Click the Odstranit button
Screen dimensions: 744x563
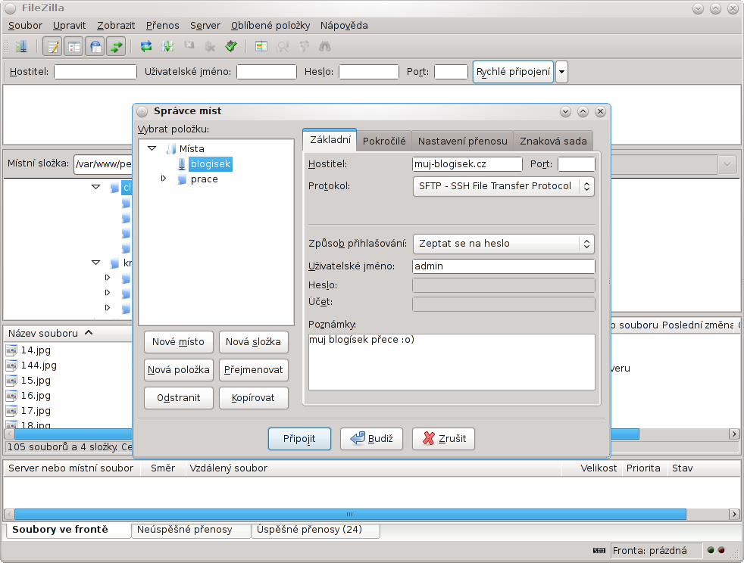(x=178, y=398)
